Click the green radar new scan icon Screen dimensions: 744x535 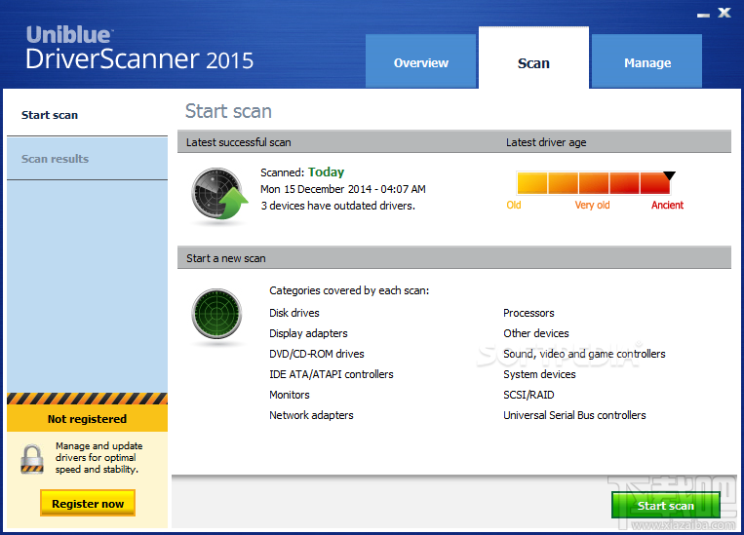click(x=216, y=314)
